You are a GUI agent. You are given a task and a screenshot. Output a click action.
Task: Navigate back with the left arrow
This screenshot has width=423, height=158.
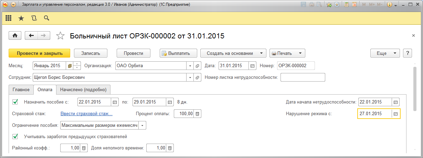(32, 35)
